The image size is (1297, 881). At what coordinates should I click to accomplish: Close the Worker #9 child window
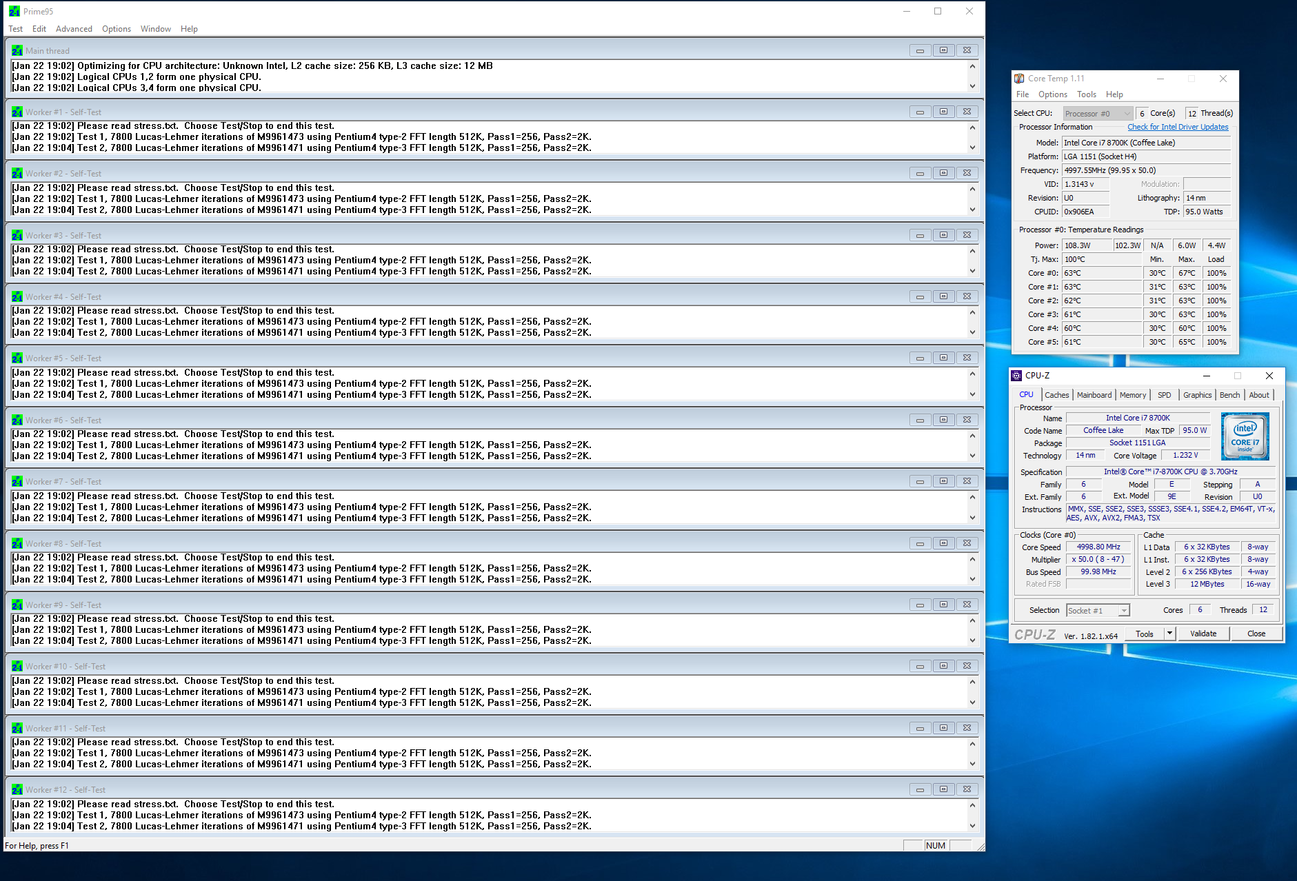pos(967,605)
